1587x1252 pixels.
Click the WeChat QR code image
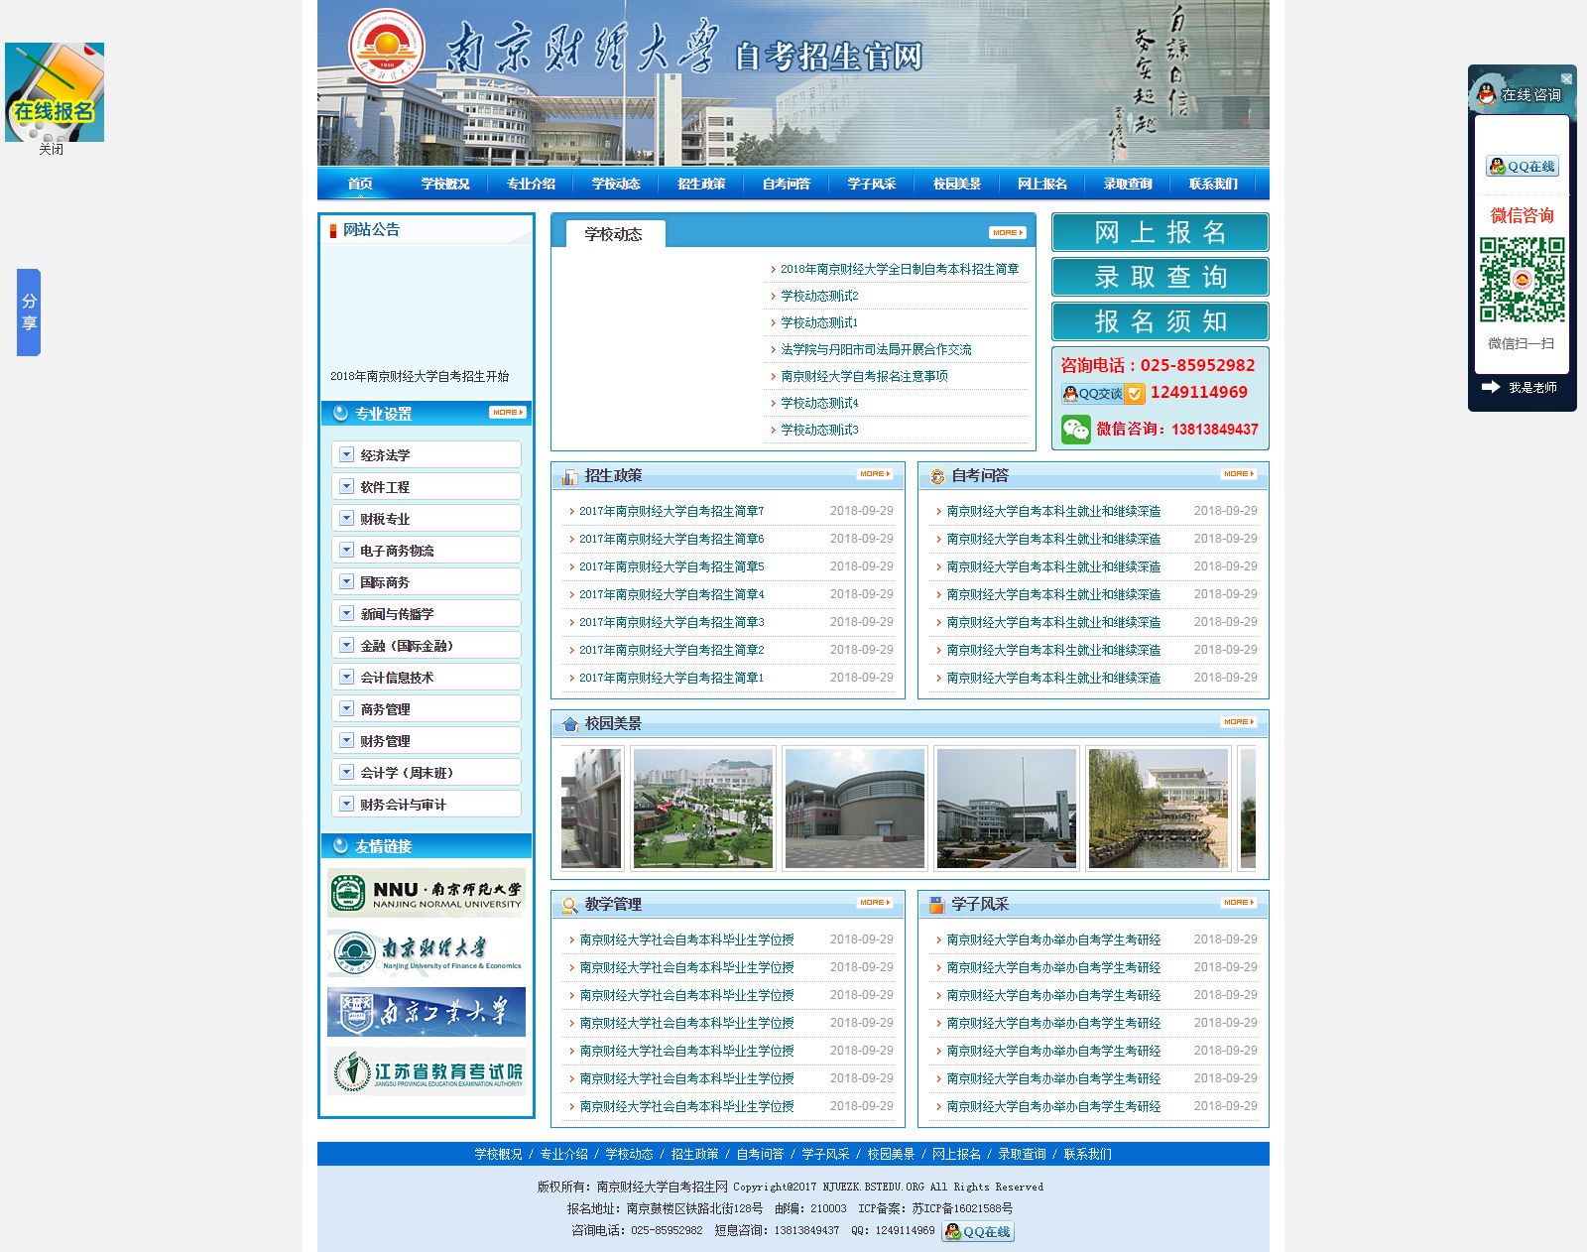point(1523,280)
